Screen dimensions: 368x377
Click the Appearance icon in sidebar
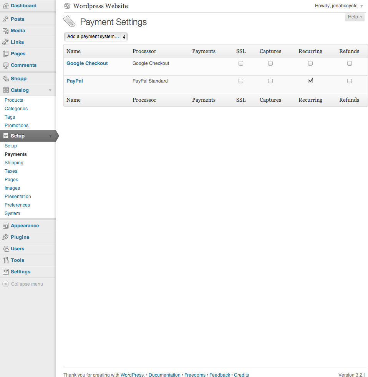click(x=5, y=226)
